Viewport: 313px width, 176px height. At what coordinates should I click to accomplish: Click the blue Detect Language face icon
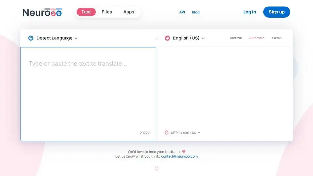(x=31, y=38)
